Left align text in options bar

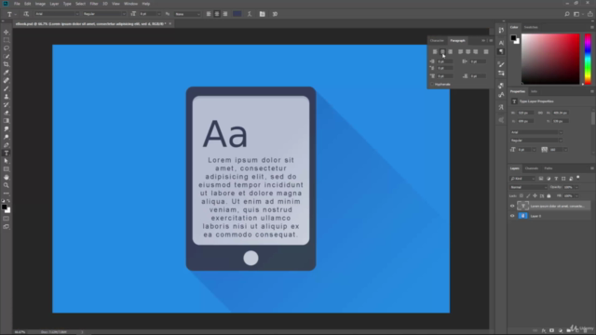point(209,14)
